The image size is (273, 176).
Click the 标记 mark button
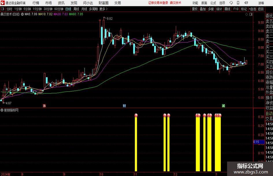coord(244,9)
